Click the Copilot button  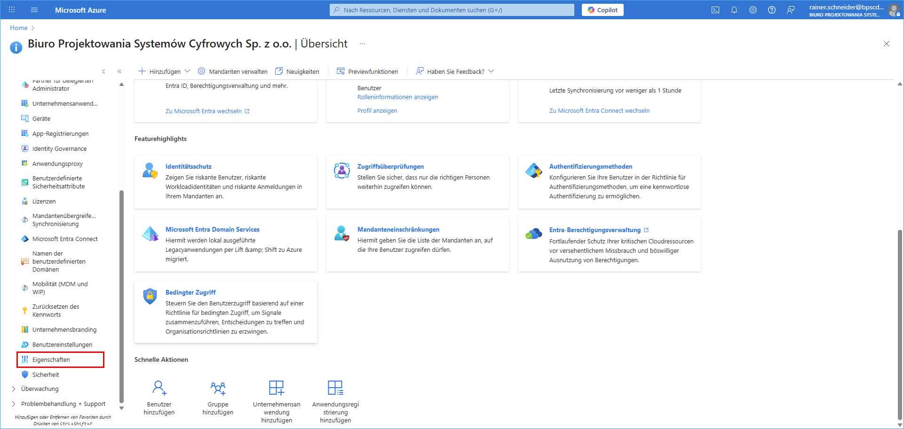[x=603, y=10]
